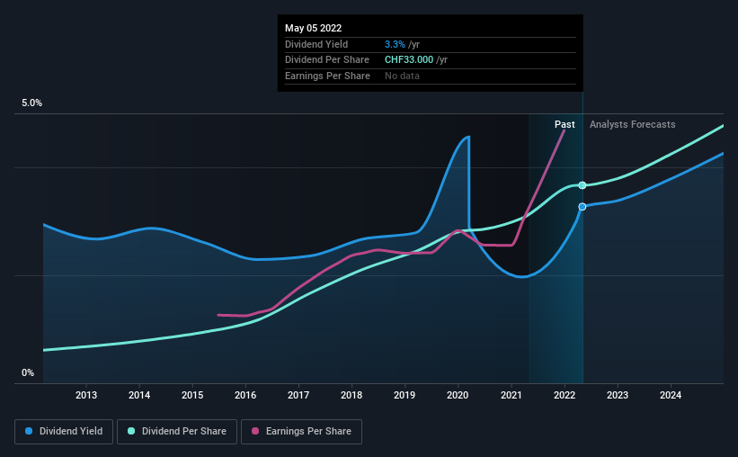Click the teal Dividend Per Share legend dot

point(131,431)
